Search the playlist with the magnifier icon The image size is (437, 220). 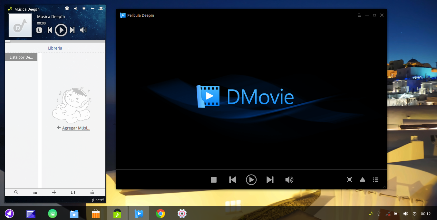(x=16, y=192)
